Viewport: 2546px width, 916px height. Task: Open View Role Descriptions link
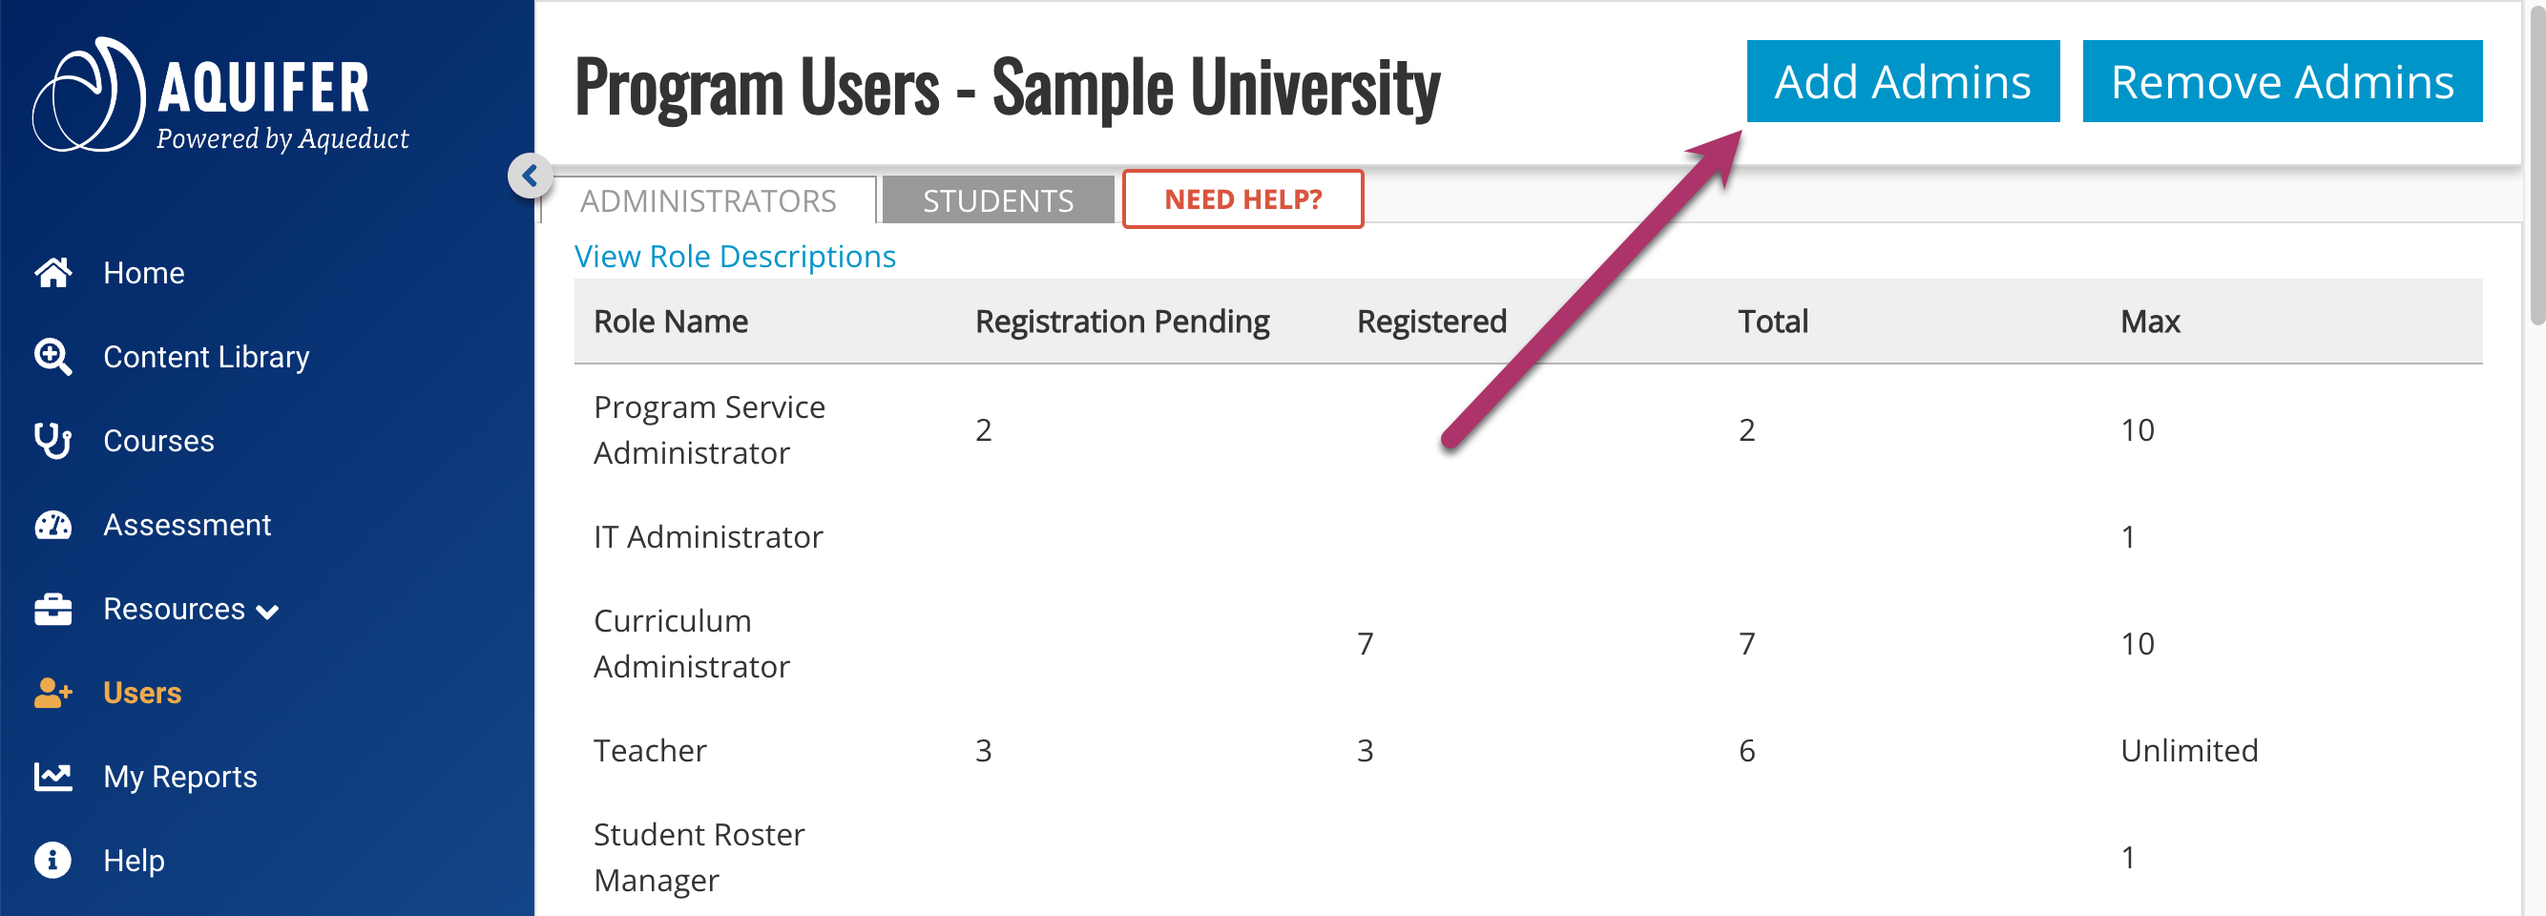(x=735, y=256)
